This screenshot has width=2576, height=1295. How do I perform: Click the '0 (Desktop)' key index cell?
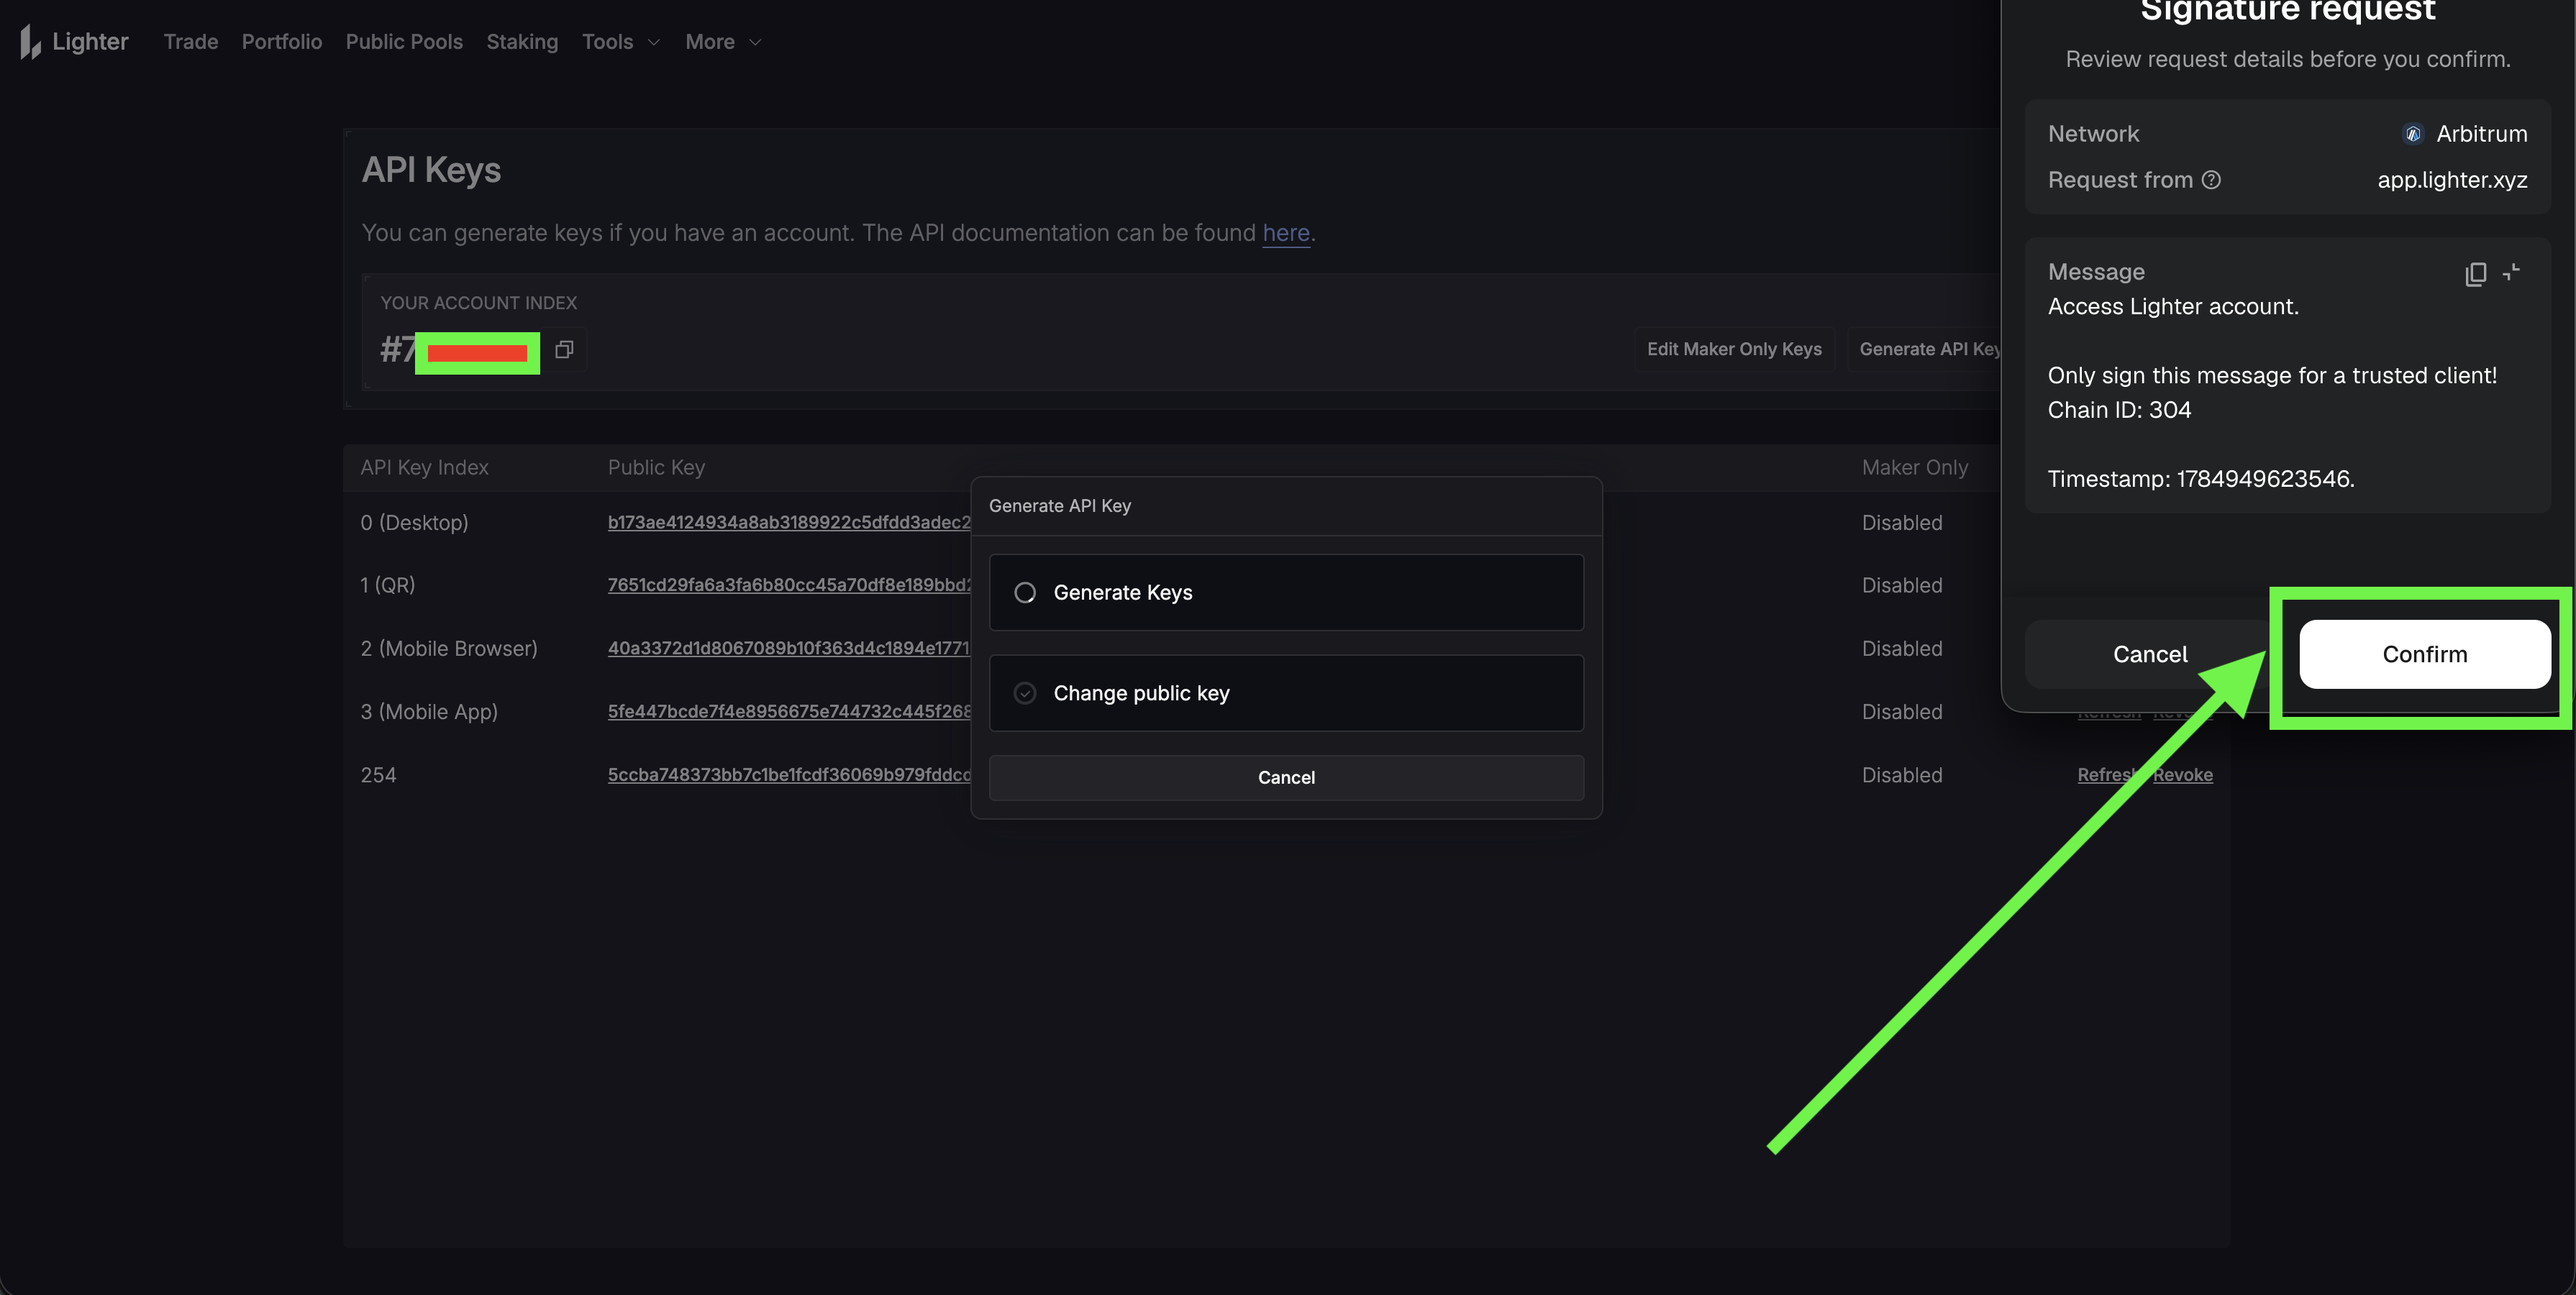click(414, 523)
